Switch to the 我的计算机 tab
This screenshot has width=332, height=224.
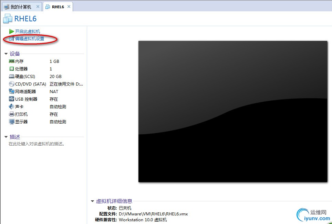point(21,7)
